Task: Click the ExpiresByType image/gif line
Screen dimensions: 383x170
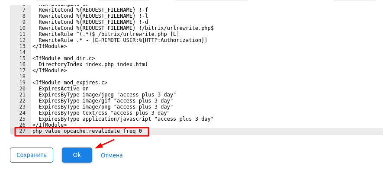Action: tap(106, 101)
